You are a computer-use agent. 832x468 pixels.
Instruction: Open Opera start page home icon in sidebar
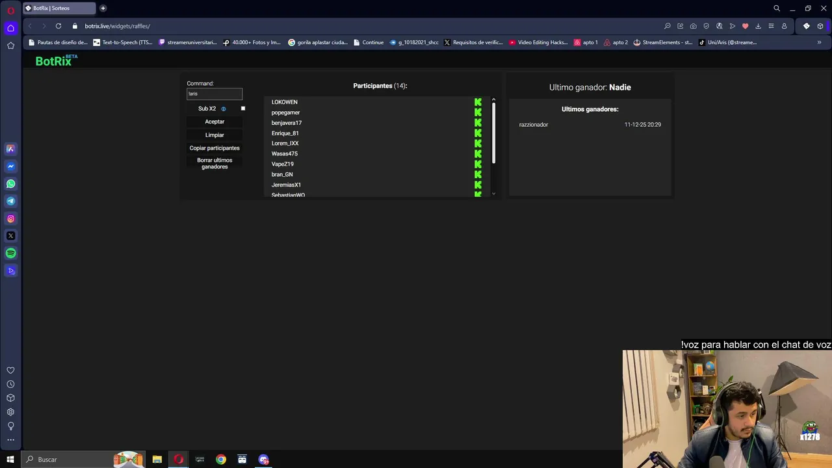pos(10,28)
